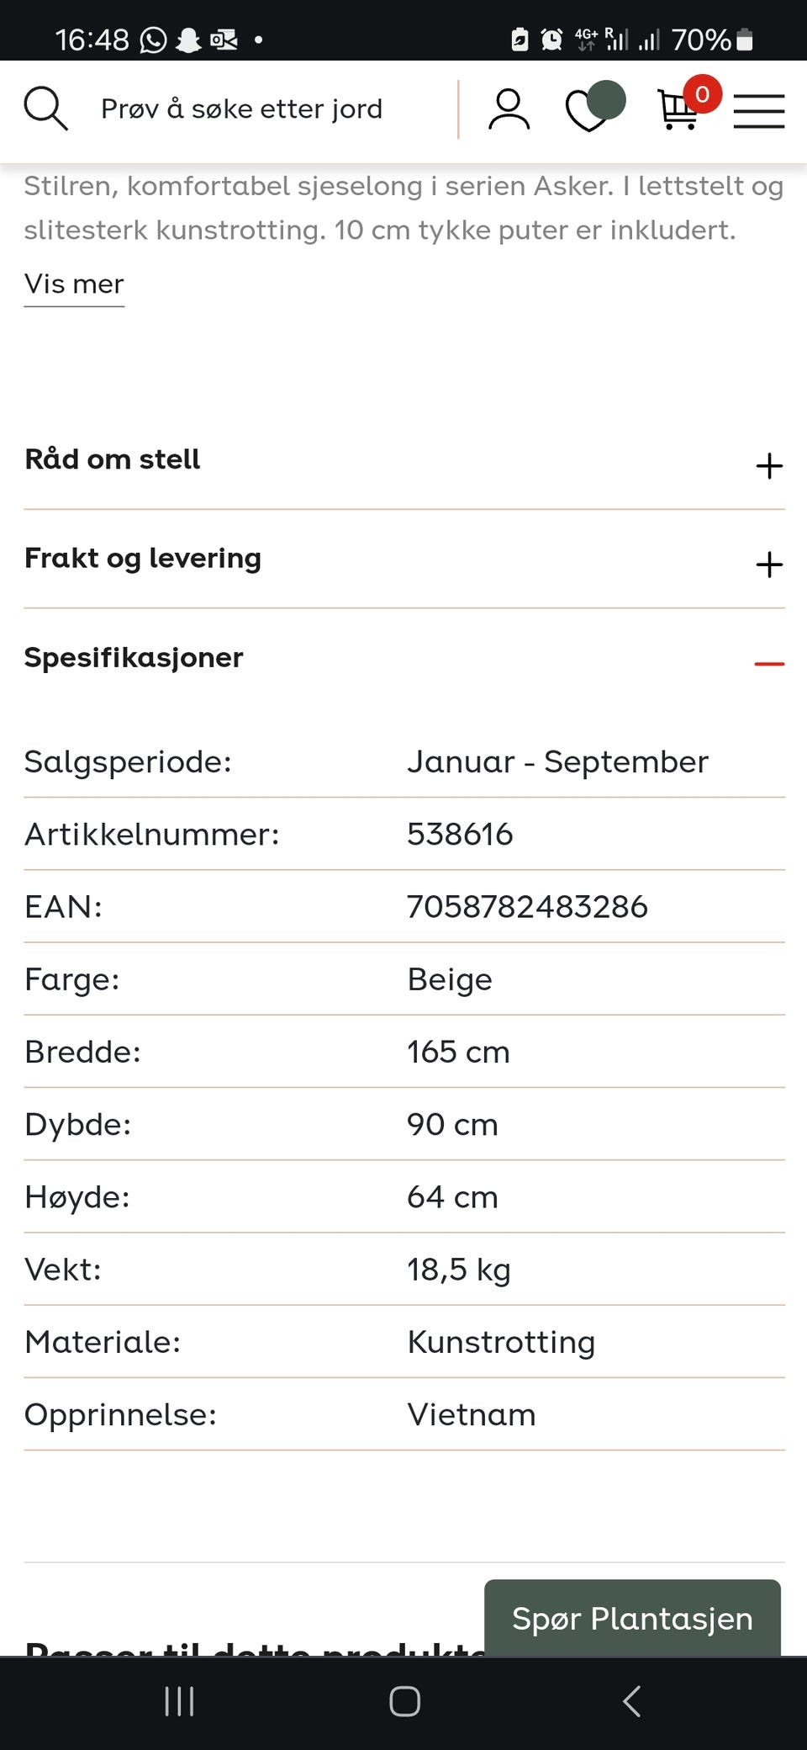Collapse Spesifikasjoner with red minus icon
This screenshot has height=1750, width=807.
(x=769, y=664)
